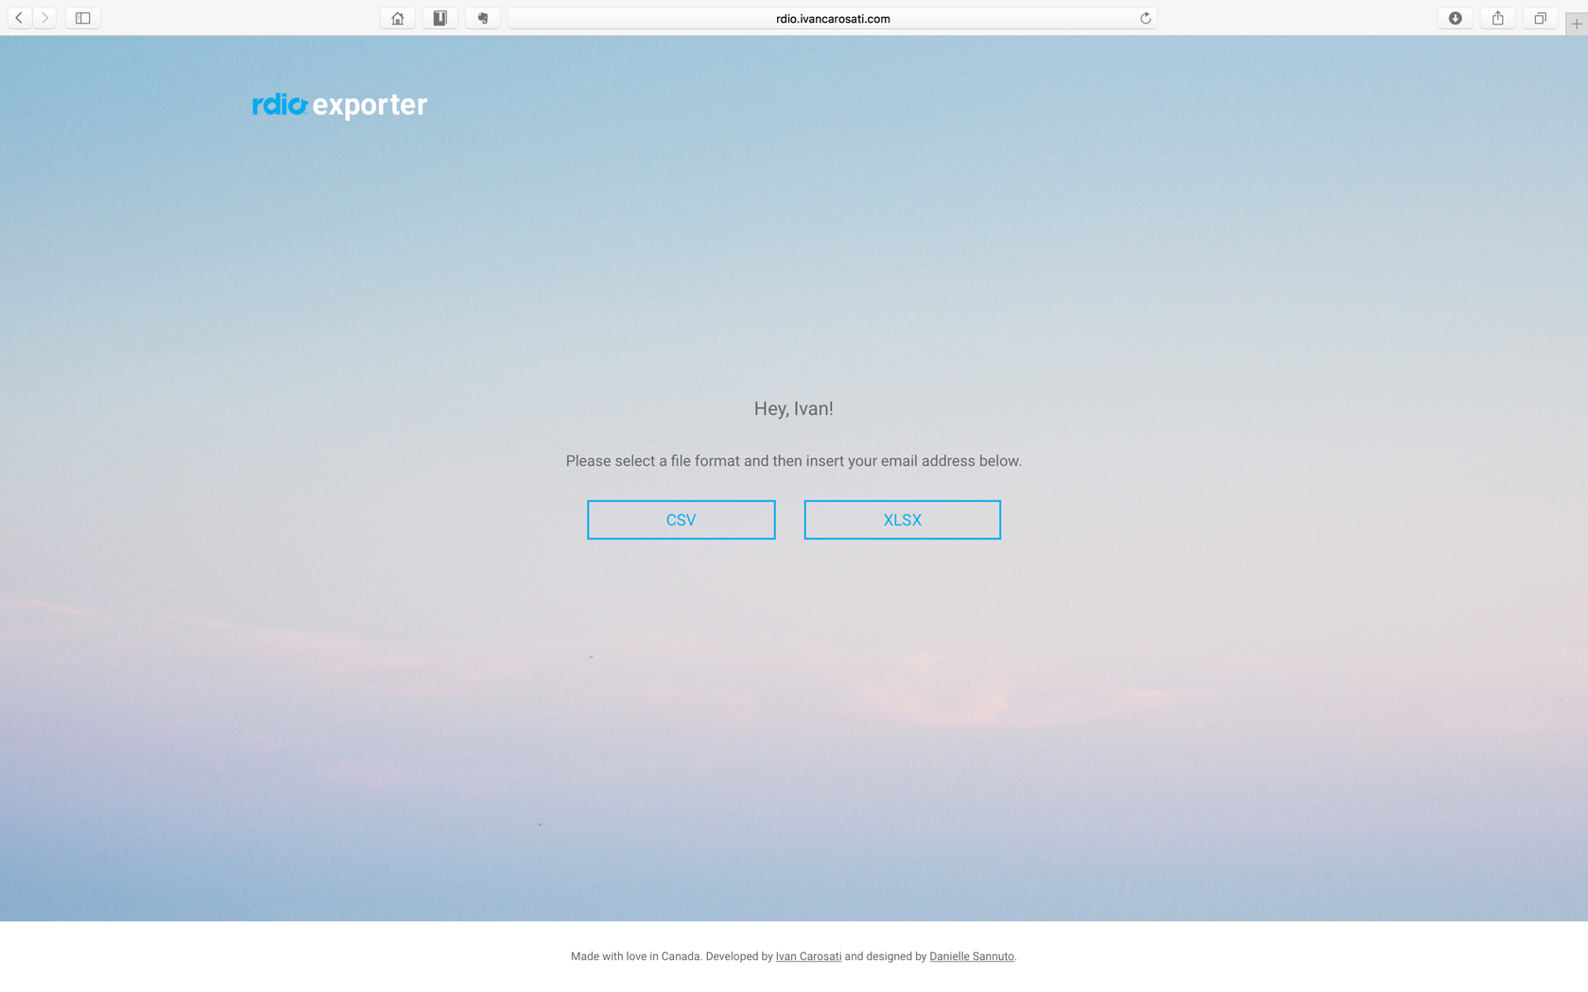This screenshot has height=992, width=1588.
Task: Show all tabs overview
Action: click(1541, 18)
